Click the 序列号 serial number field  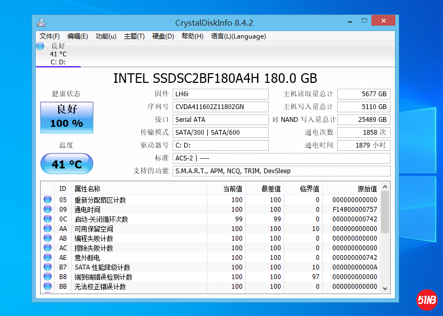pyautogui.click(x=220, y=107)
